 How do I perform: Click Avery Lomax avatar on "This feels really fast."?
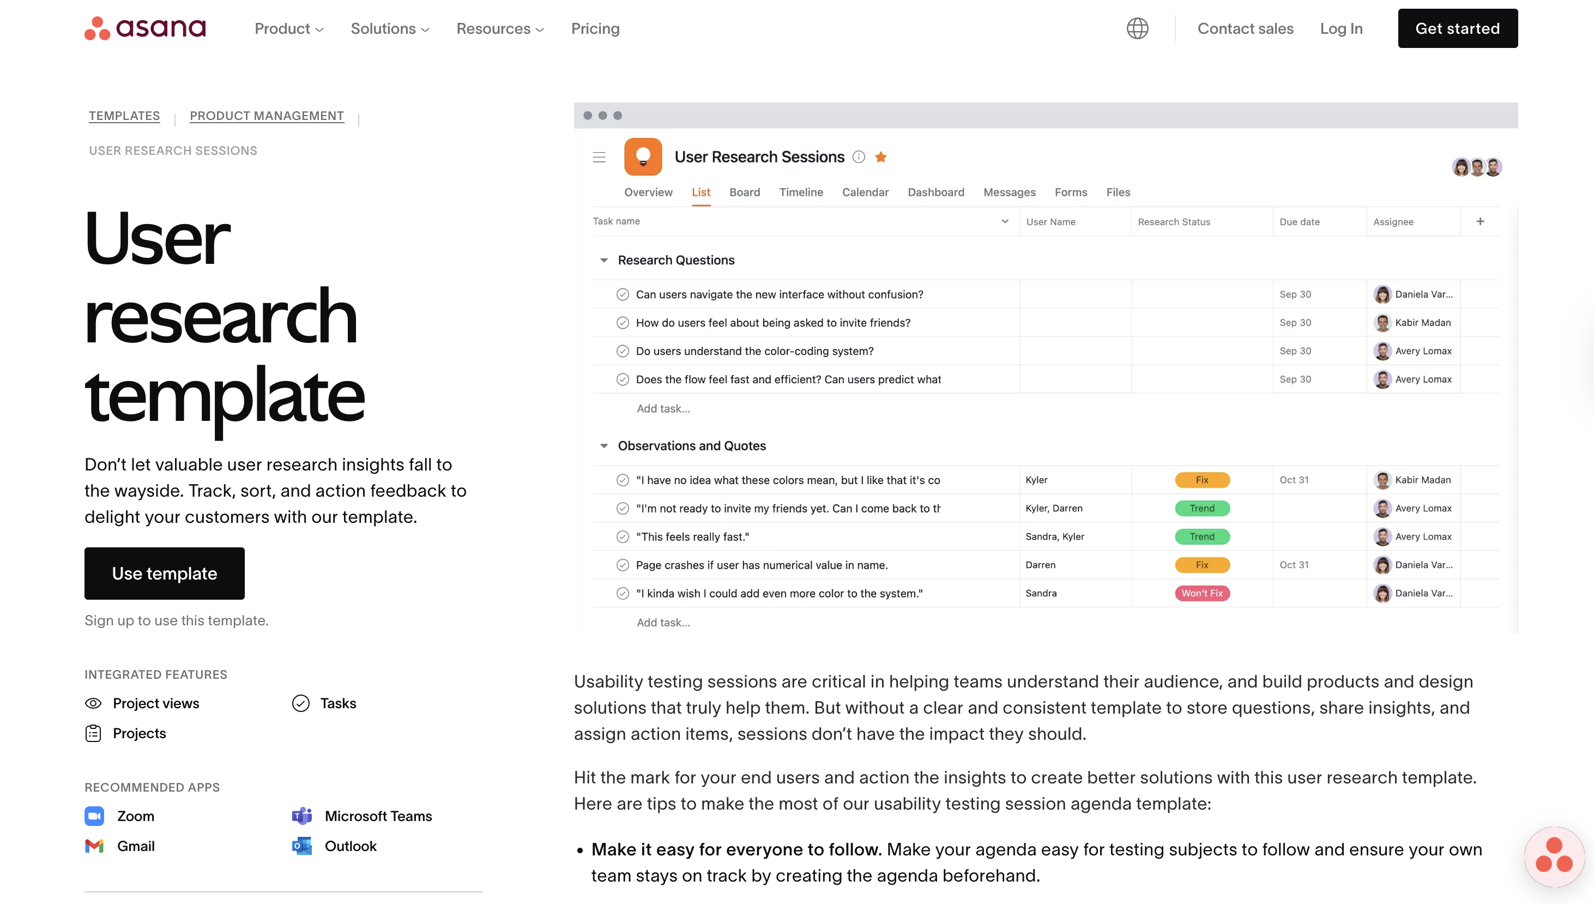click(1382, 536)
